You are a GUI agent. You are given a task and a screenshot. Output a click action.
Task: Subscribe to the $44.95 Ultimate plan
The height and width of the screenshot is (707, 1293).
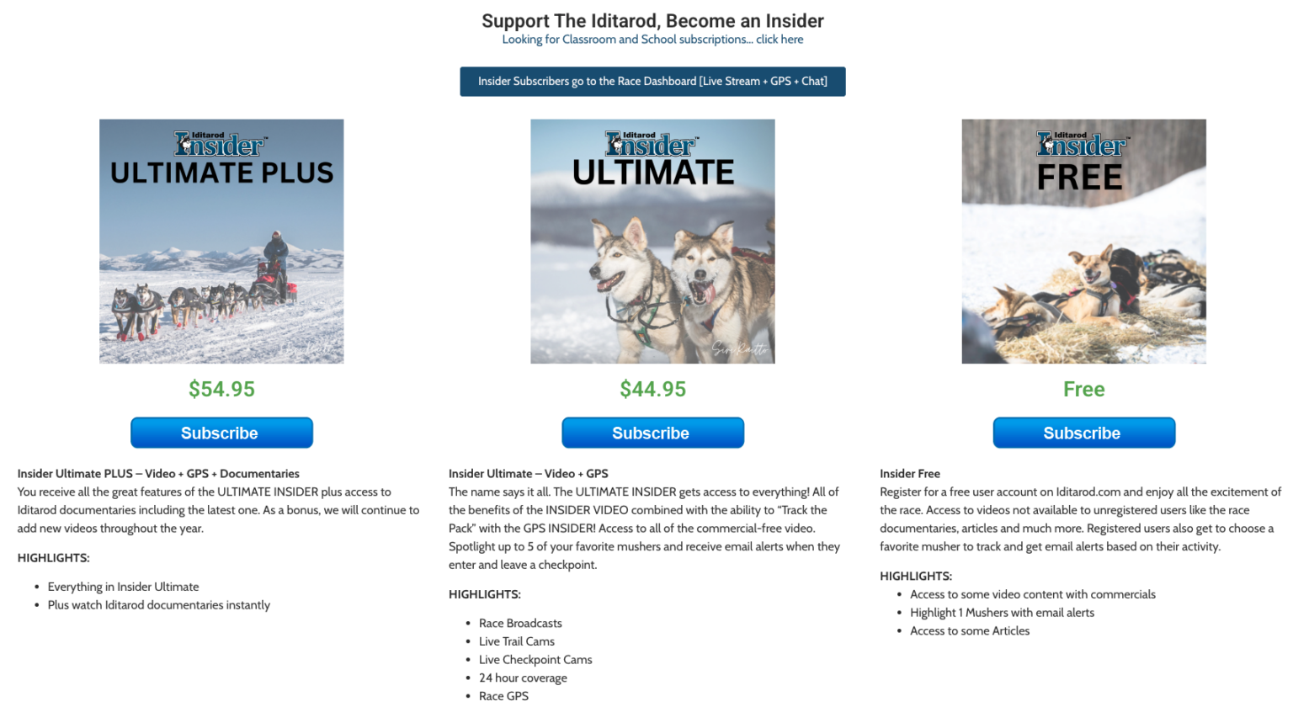point(652,433)
